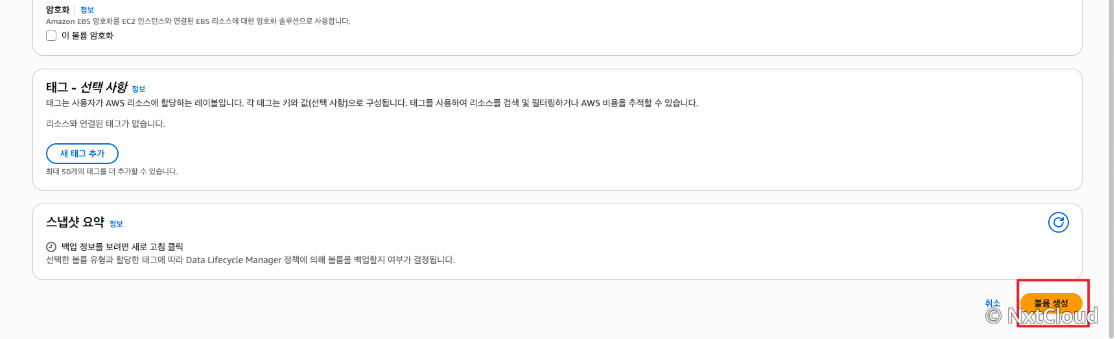Screen dimensions: 1115x339
Task: Click the clock icon beside 백업 정보 text
Action: pos(51,247)
